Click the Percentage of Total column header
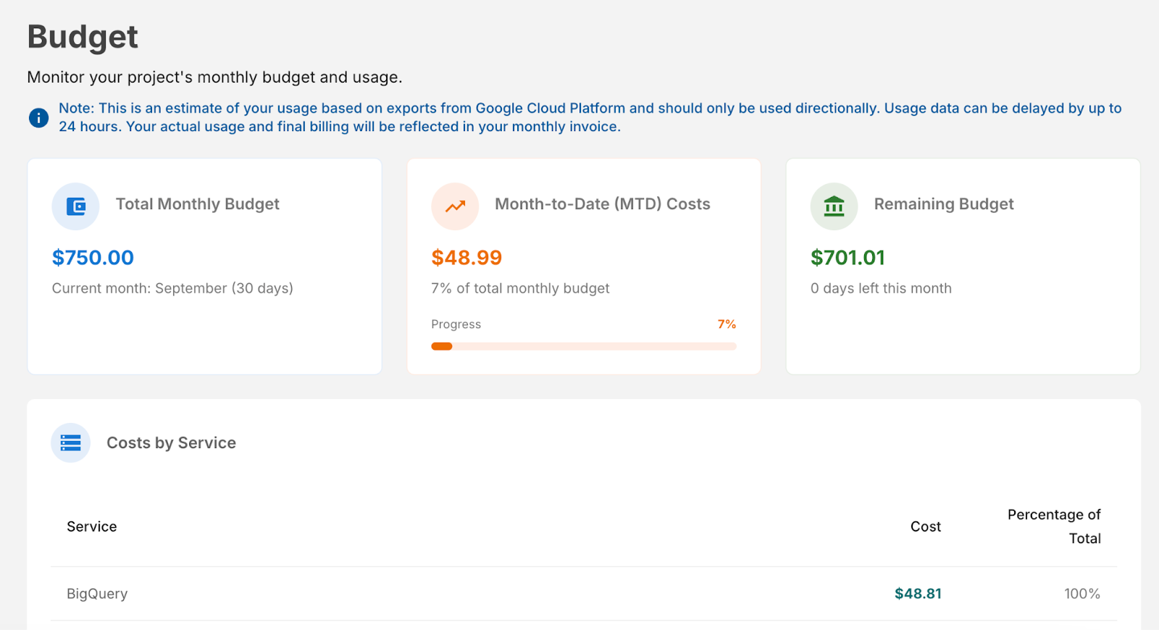This screenshot has width=1159, height=630. tap(1054, 526)
